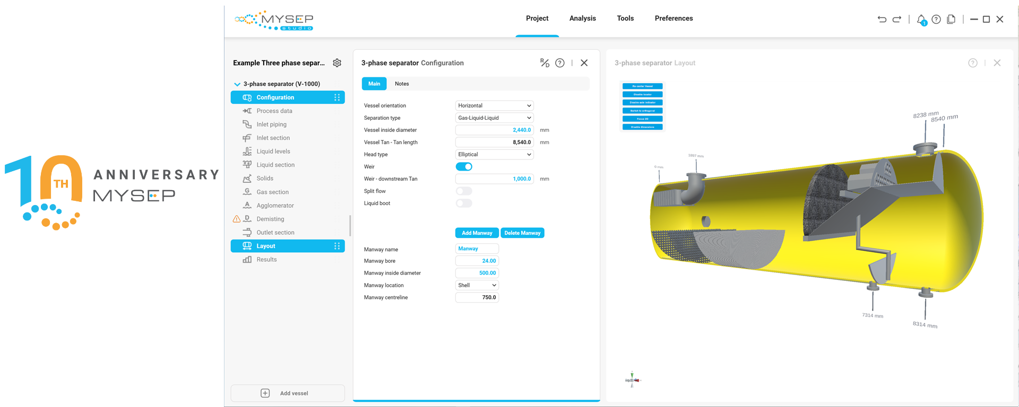Enable the Split flow toggle
This screenshot has height=407, width=1019.
point(464,191)
